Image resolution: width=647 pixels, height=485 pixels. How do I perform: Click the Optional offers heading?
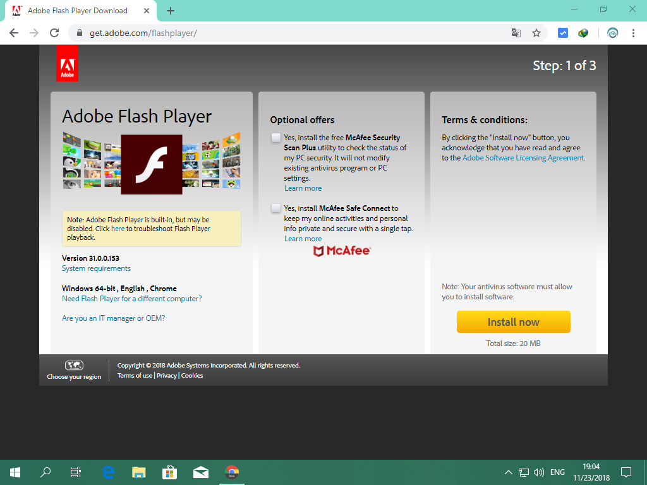tap(302, 120)
